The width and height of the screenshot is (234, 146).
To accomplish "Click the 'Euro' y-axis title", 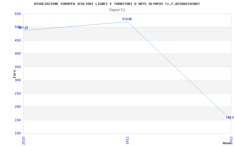I will coord(14,74).
